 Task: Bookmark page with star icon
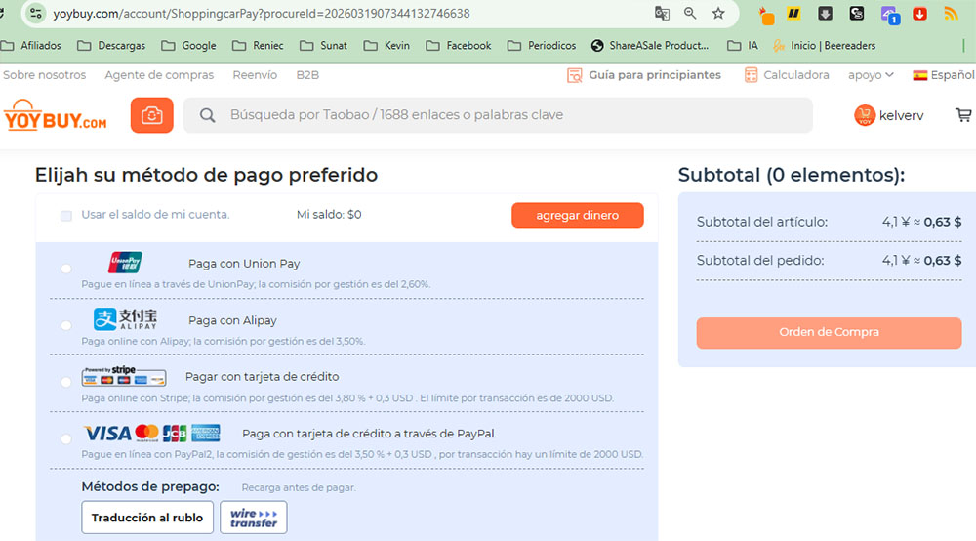click(x=718, y=14)
